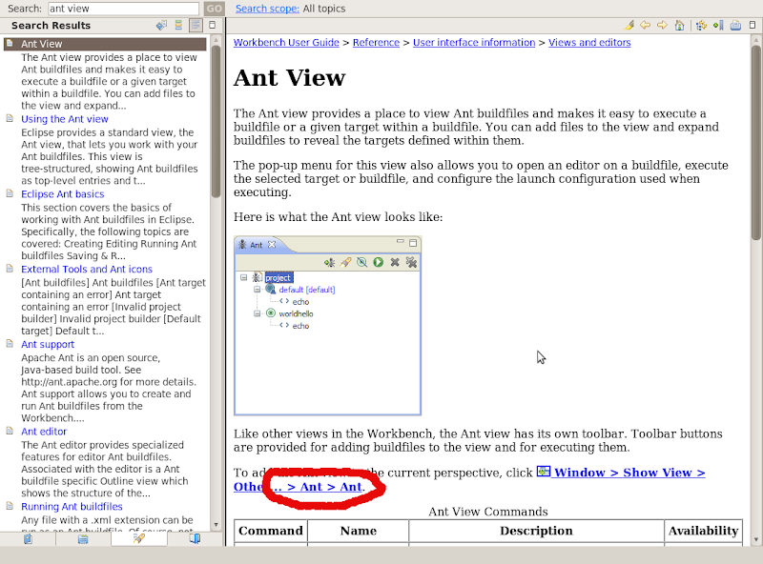Select the Search Results tab at bottom

tap(138, 538)
